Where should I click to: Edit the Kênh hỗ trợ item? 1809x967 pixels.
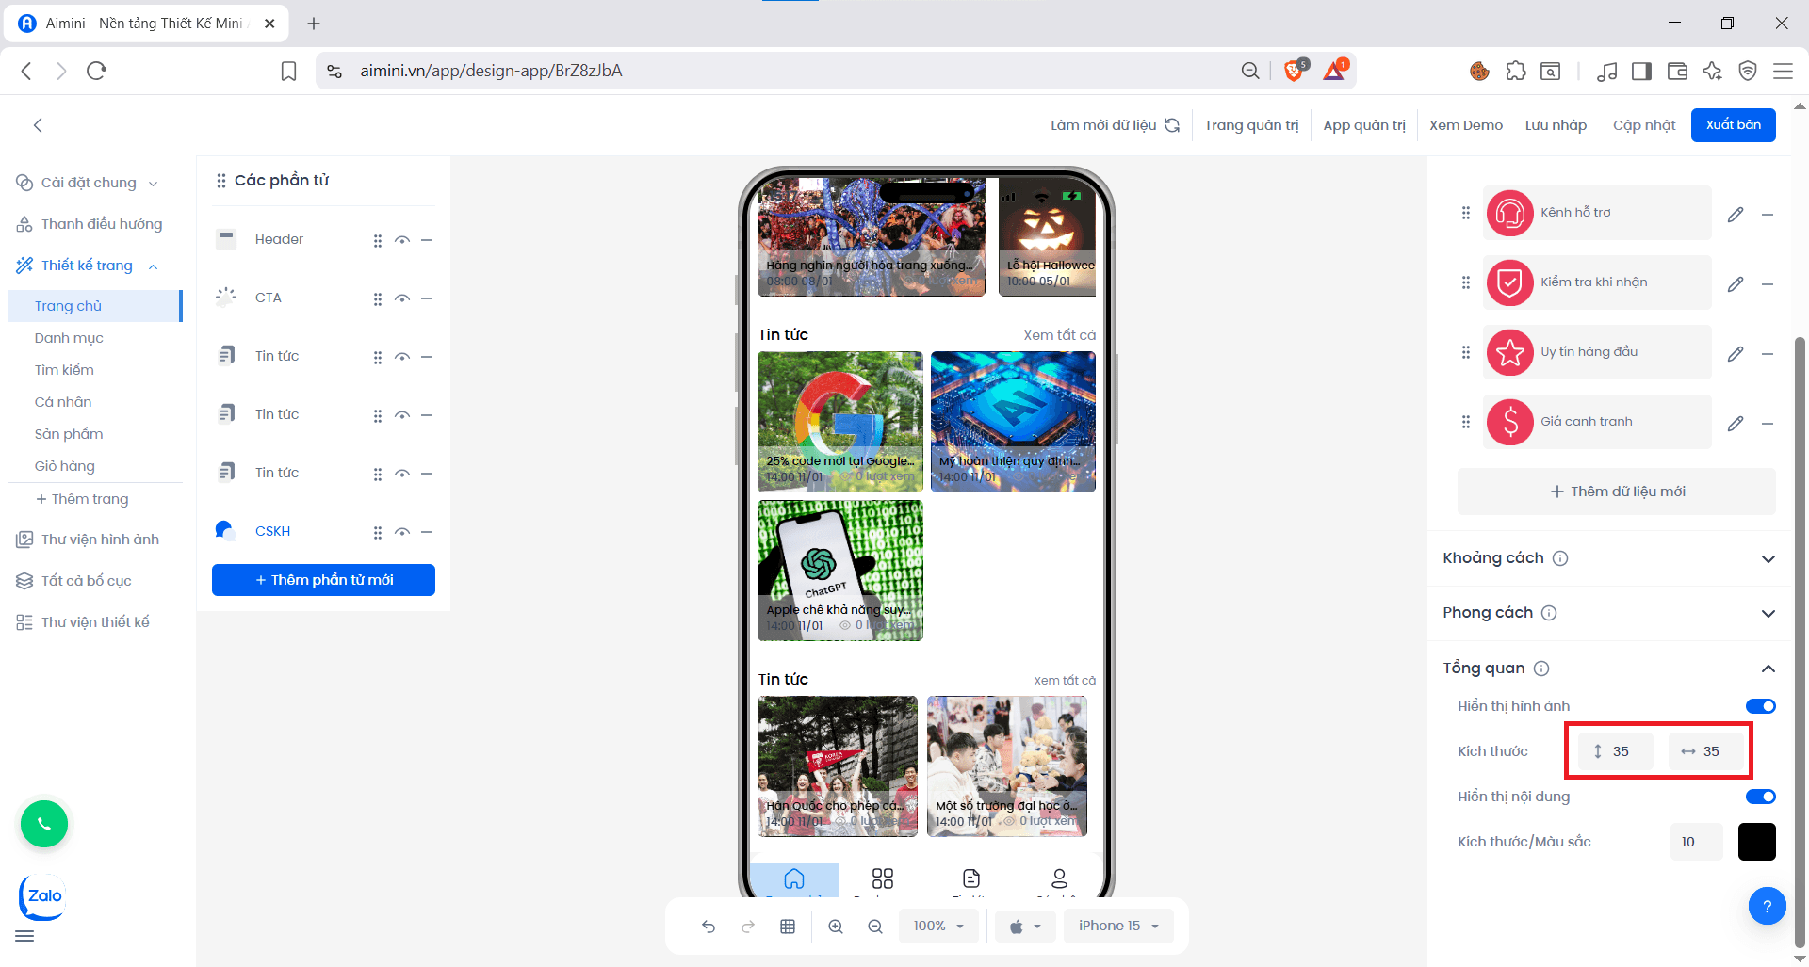point(1735,215)
